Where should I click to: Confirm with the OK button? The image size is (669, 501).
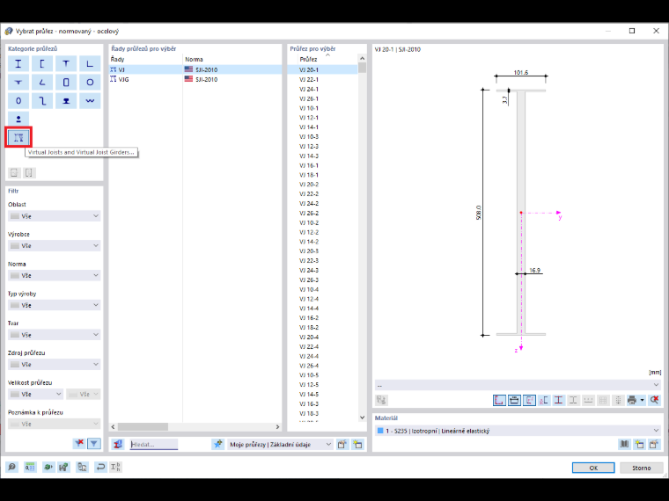tap(593, 468)
